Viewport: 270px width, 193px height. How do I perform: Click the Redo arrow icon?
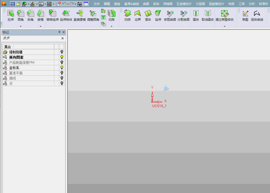[x=72, y=4]
